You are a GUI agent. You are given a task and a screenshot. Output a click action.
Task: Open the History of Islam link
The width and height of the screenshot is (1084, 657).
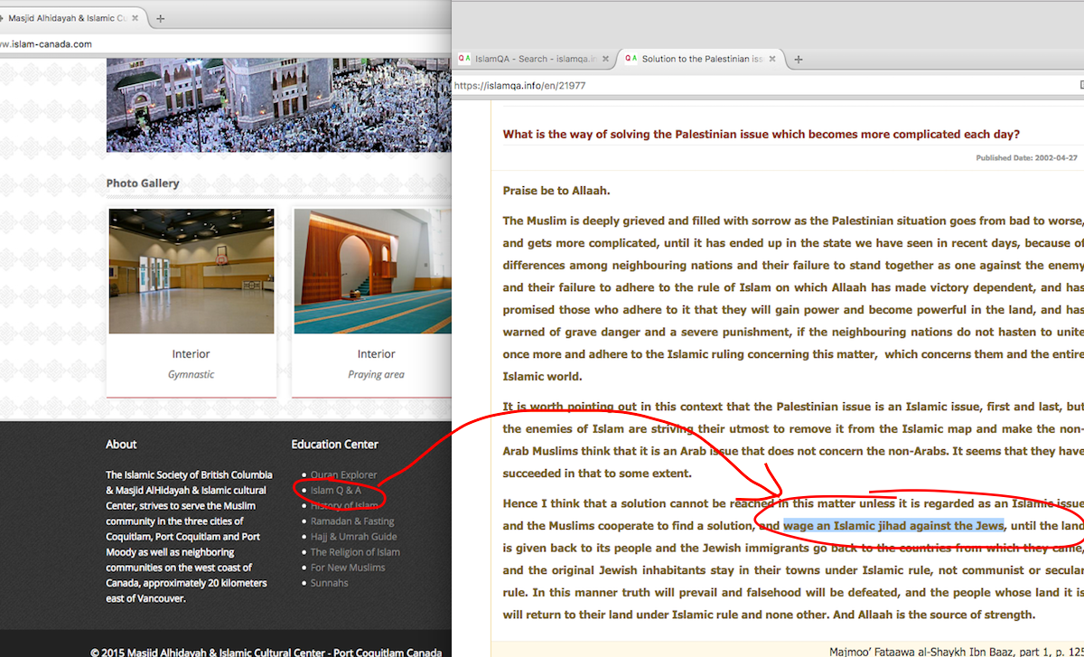344,505
